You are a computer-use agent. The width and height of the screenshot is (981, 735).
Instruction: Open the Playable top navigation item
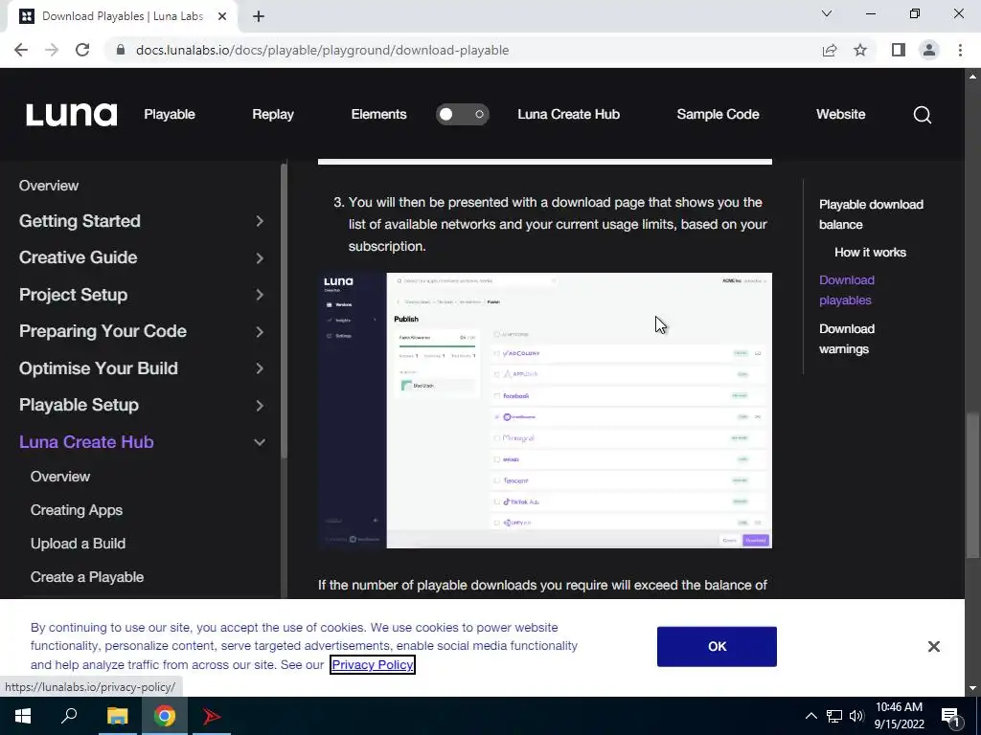click(x=170, y=115)
